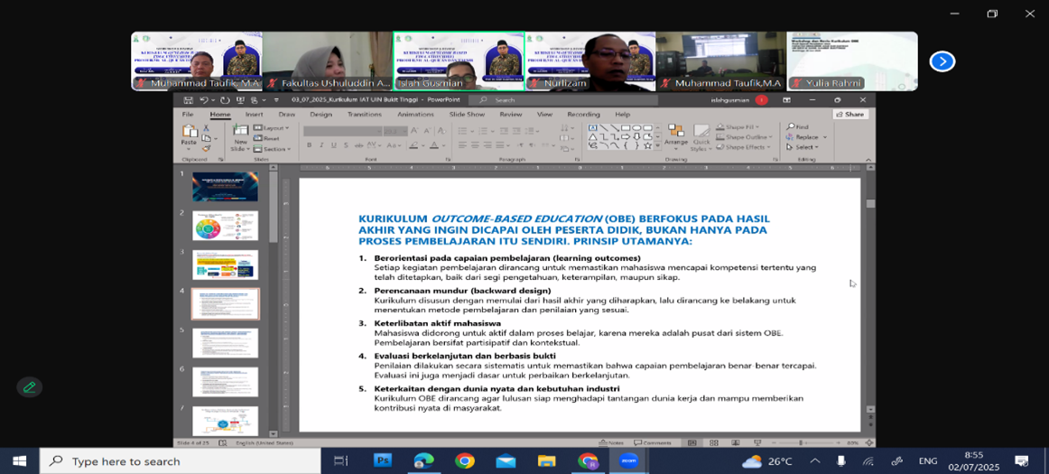Screen dimensions: 1049x474
Task: Click the Reset button in Slides group
Action: tap(270, 138)
